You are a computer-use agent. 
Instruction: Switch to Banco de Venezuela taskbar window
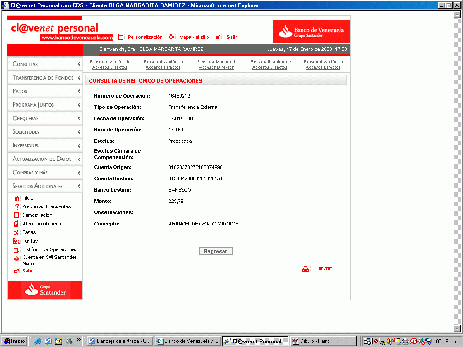188,341
